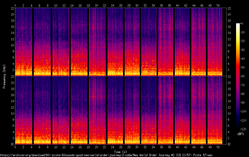Click the "-80" colorbar tick label

point(242,94)
